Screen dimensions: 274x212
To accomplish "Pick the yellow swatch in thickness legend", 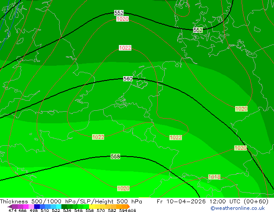I will coord(92,206).
